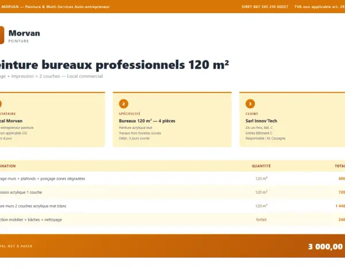Click the 2 couches acrylique mat blanc description

coord(33,206)
